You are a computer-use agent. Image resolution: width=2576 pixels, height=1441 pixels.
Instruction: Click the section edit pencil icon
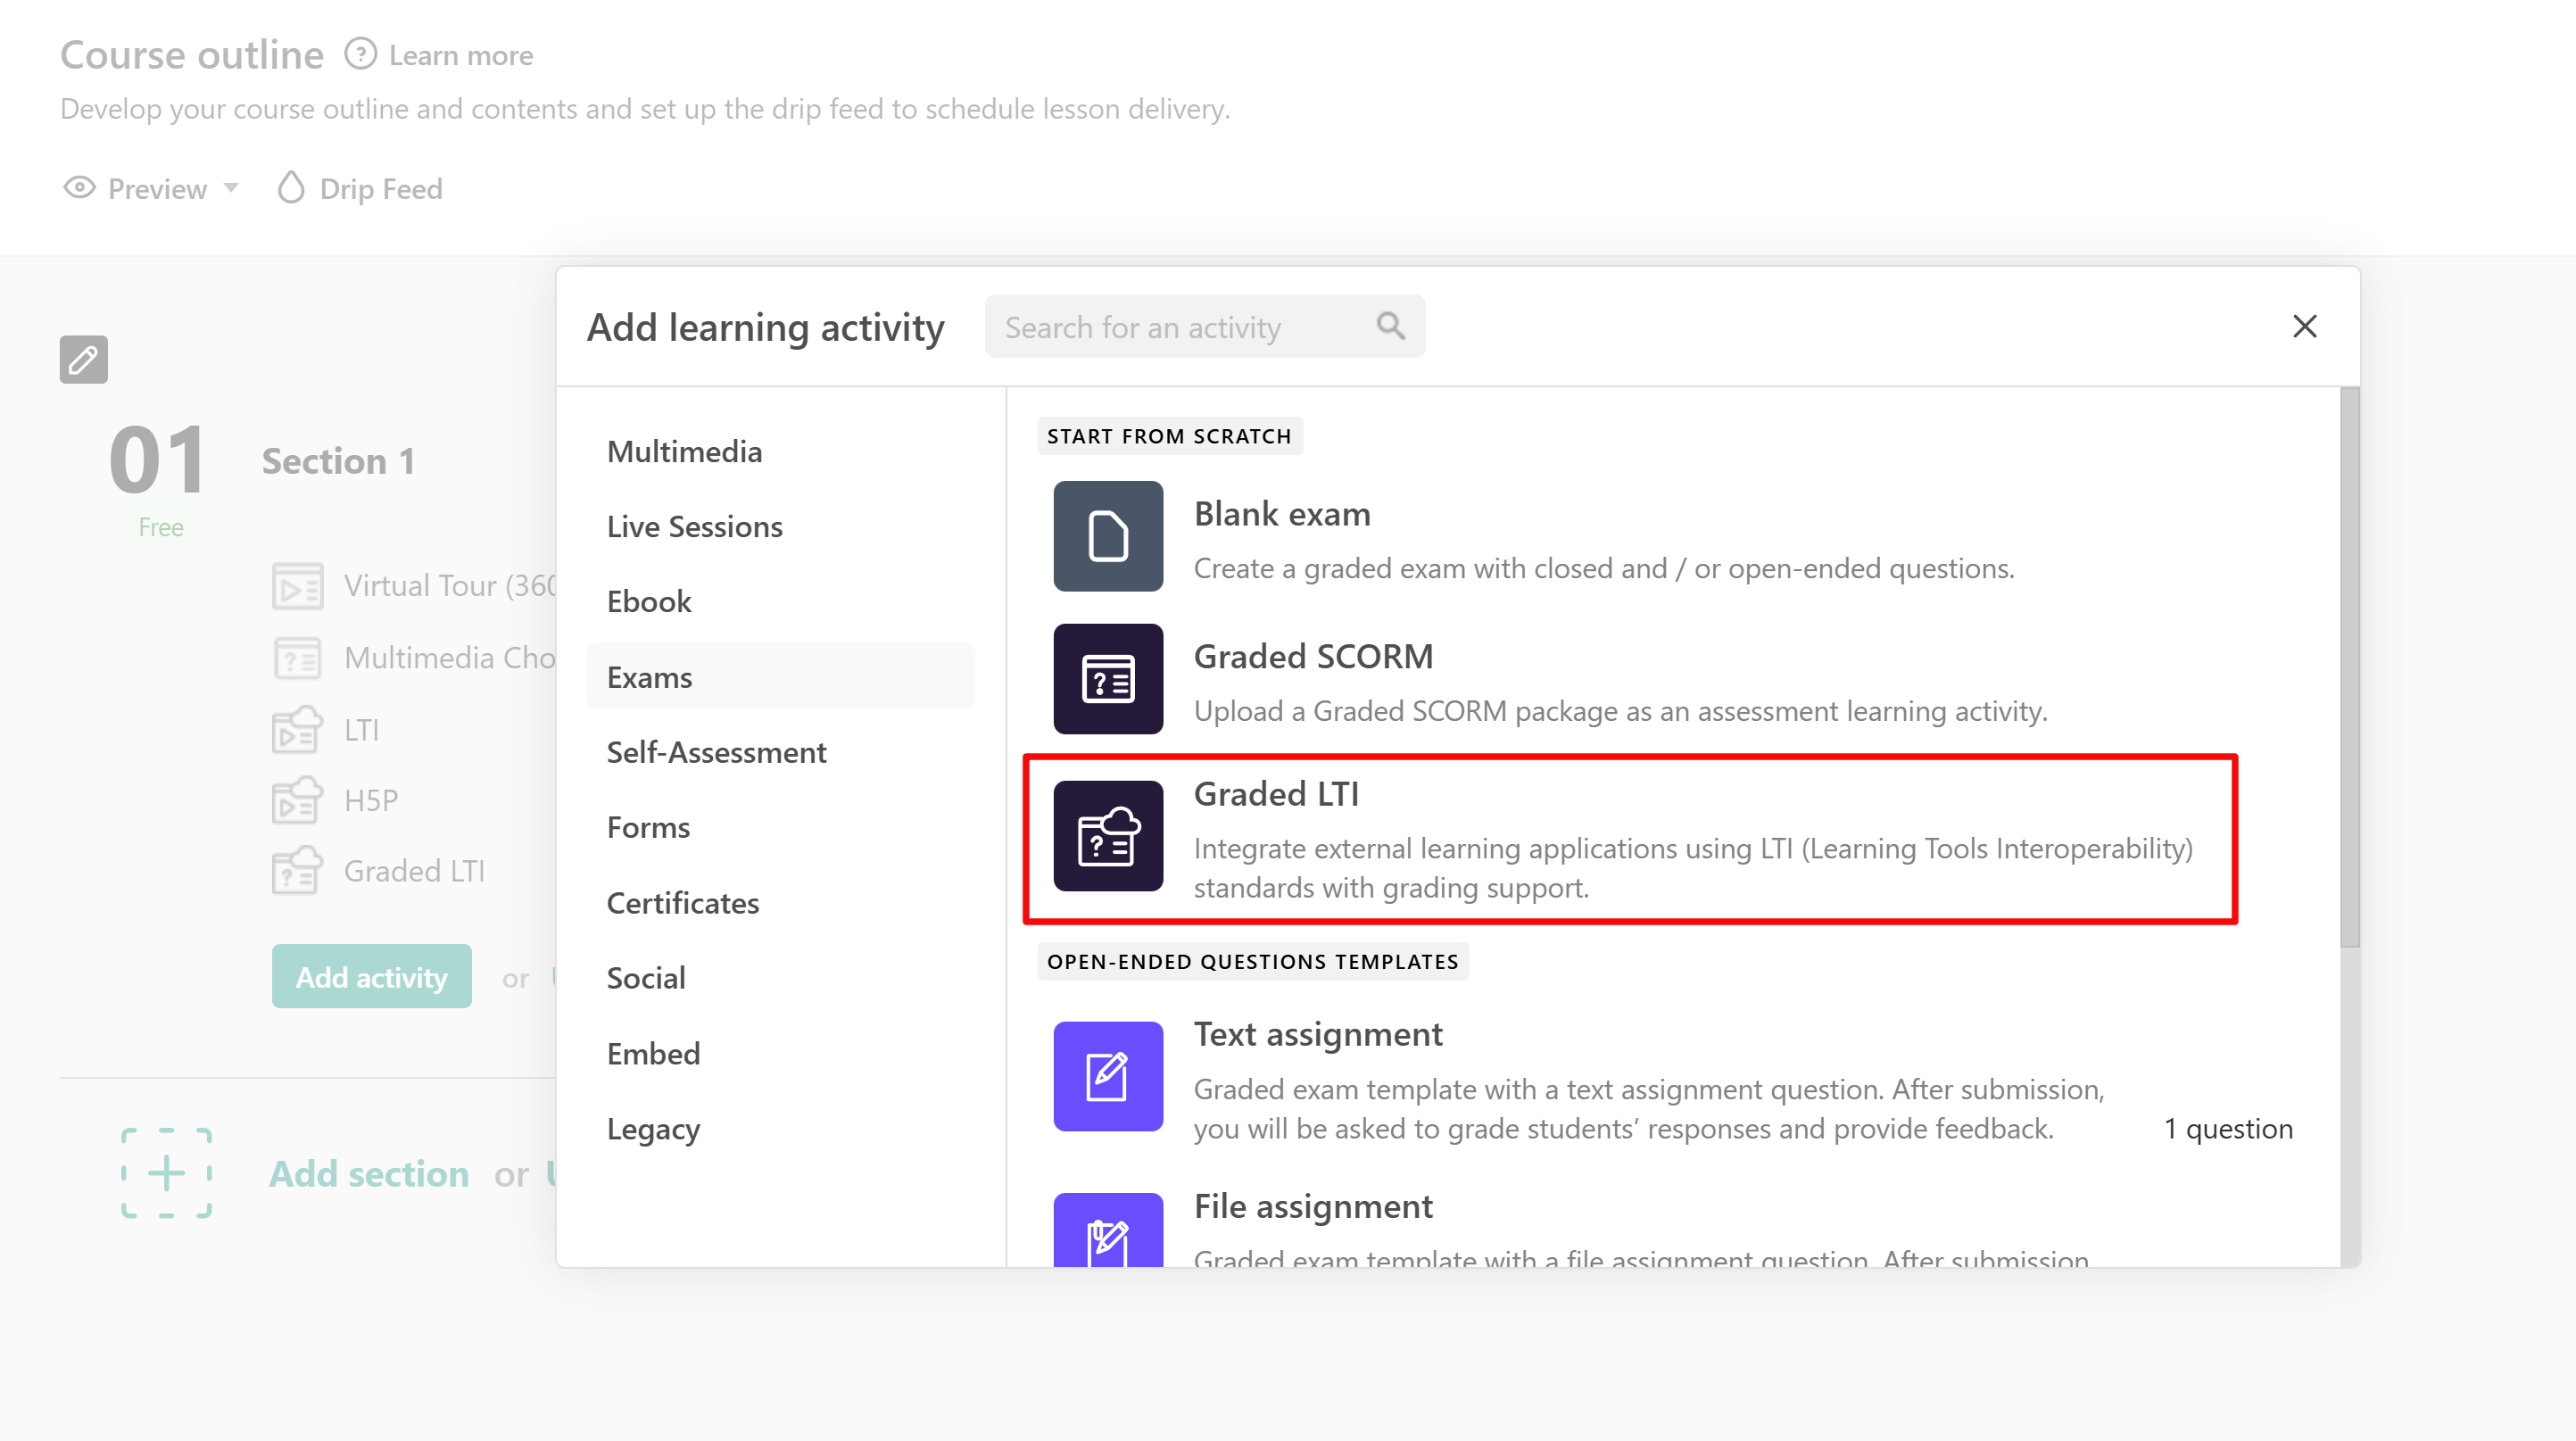point(83,359)
